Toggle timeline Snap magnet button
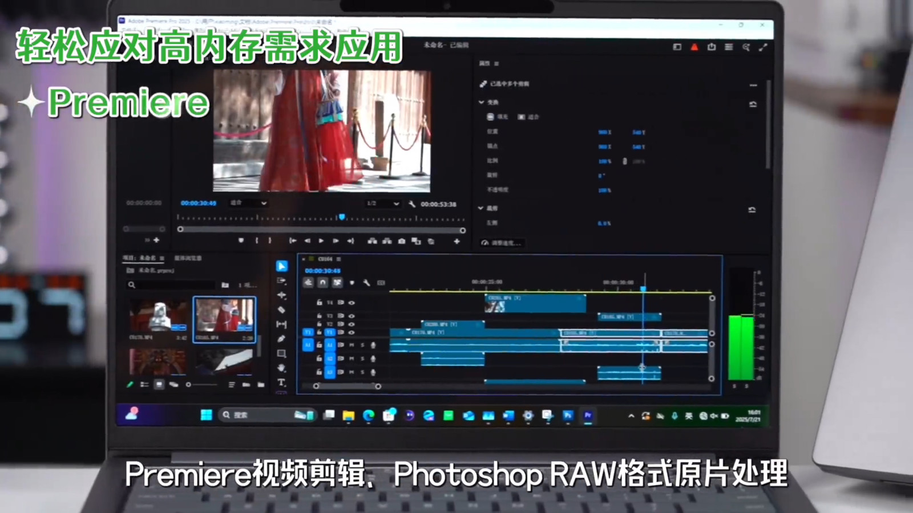The width and height of the screenshot is (913, 513). pyautogui.click(x=322, y=282)
